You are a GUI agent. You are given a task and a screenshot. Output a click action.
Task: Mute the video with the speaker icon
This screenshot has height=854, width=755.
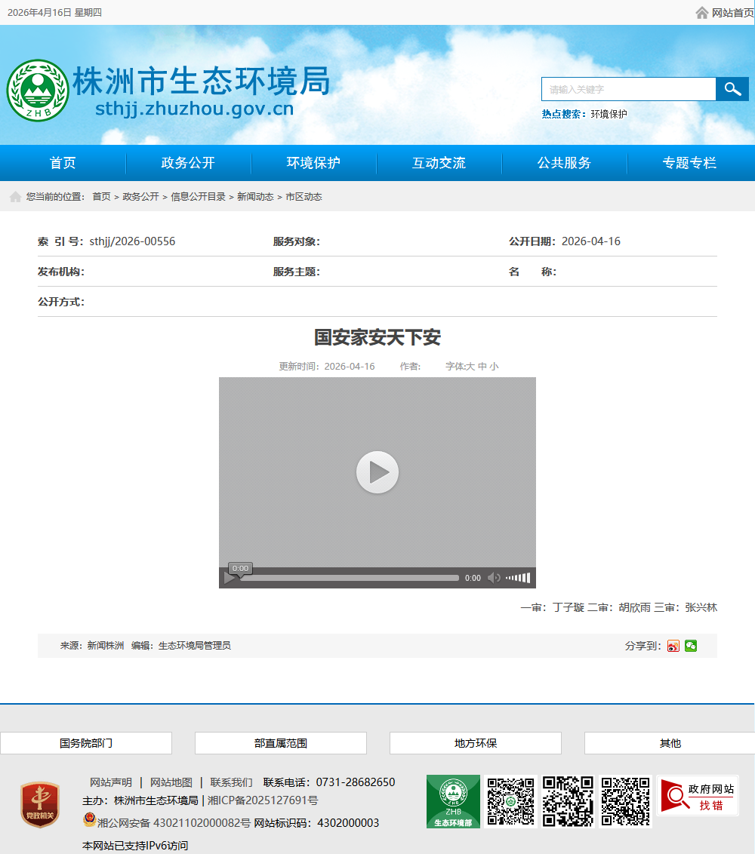pos(494,578)
